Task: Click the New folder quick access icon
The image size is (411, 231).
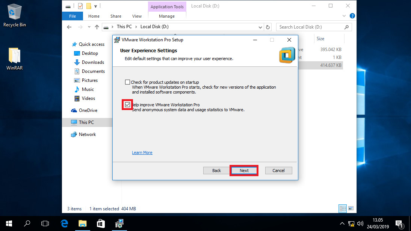Action: coord(89,6)
